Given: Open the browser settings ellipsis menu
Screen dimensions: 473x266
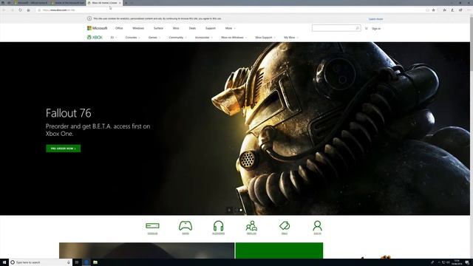Looking at the screenshot, I should (x=469, y=10).
